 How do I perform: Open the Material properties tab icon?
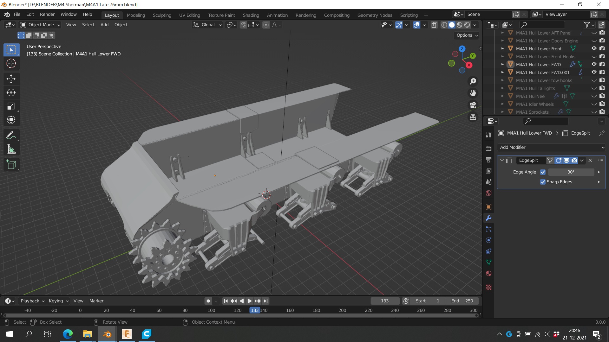pyautogui.click(x=488, y=274)
